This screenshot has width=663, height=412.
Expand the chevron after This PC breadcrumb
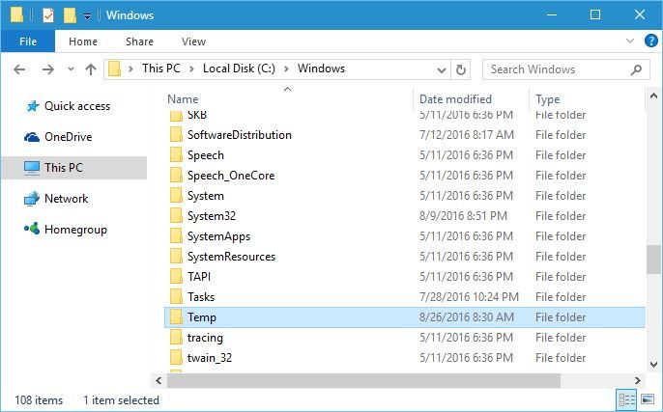(191, 69)
